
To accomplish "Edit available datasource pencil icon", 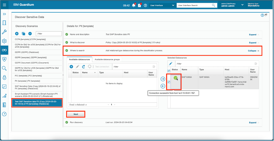I will (77, 67).
